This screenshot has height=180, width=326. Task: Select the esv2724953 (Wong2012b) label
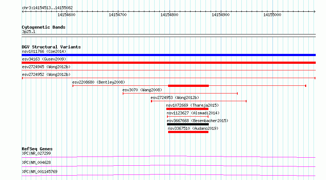(175, 98)
